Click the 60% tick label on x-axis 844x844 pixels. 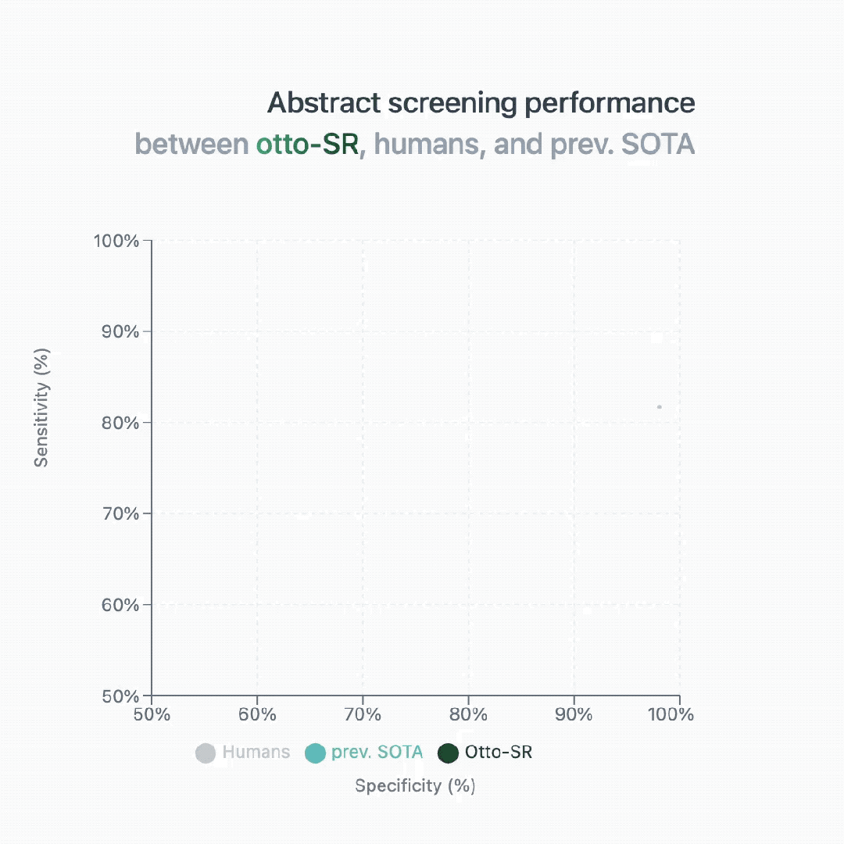(257, 715)
